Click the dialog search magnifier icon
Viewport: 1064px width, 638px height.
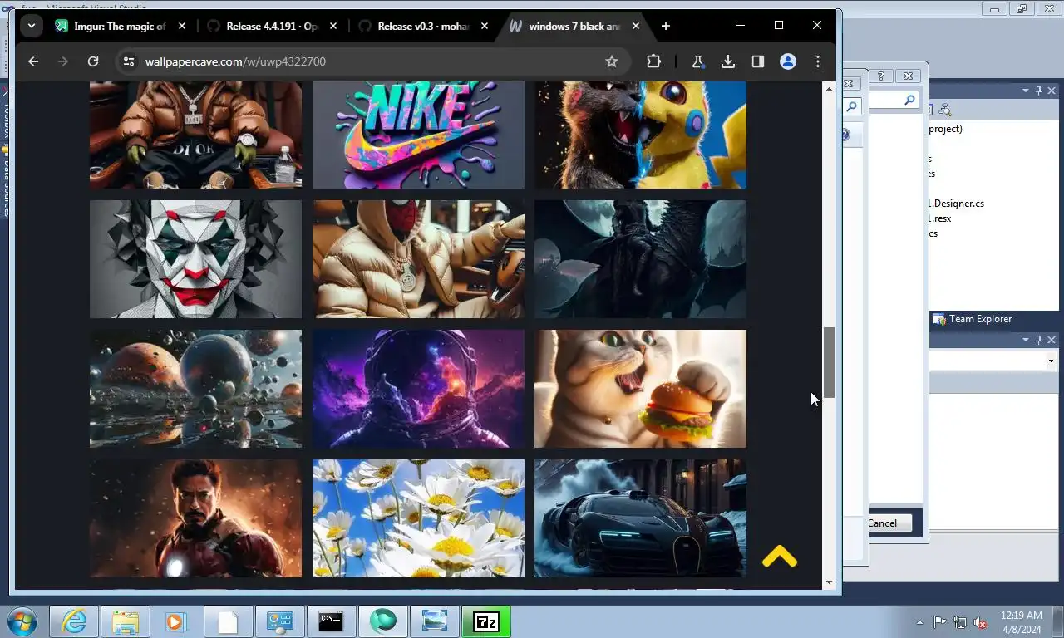click(909, 101)
